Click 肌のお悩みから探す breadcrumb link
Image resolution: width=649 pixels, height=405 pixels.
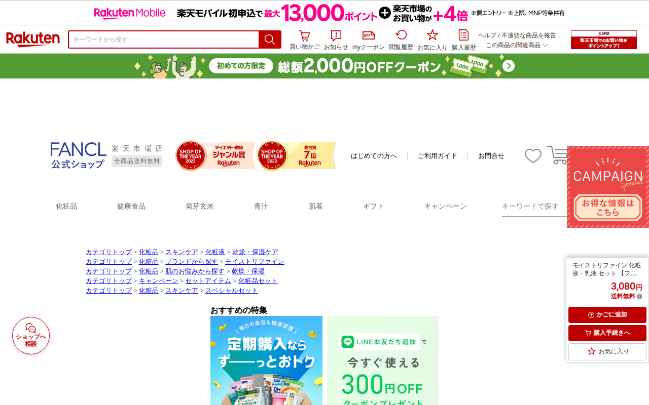pyautogui.click(x=195, y=271)
